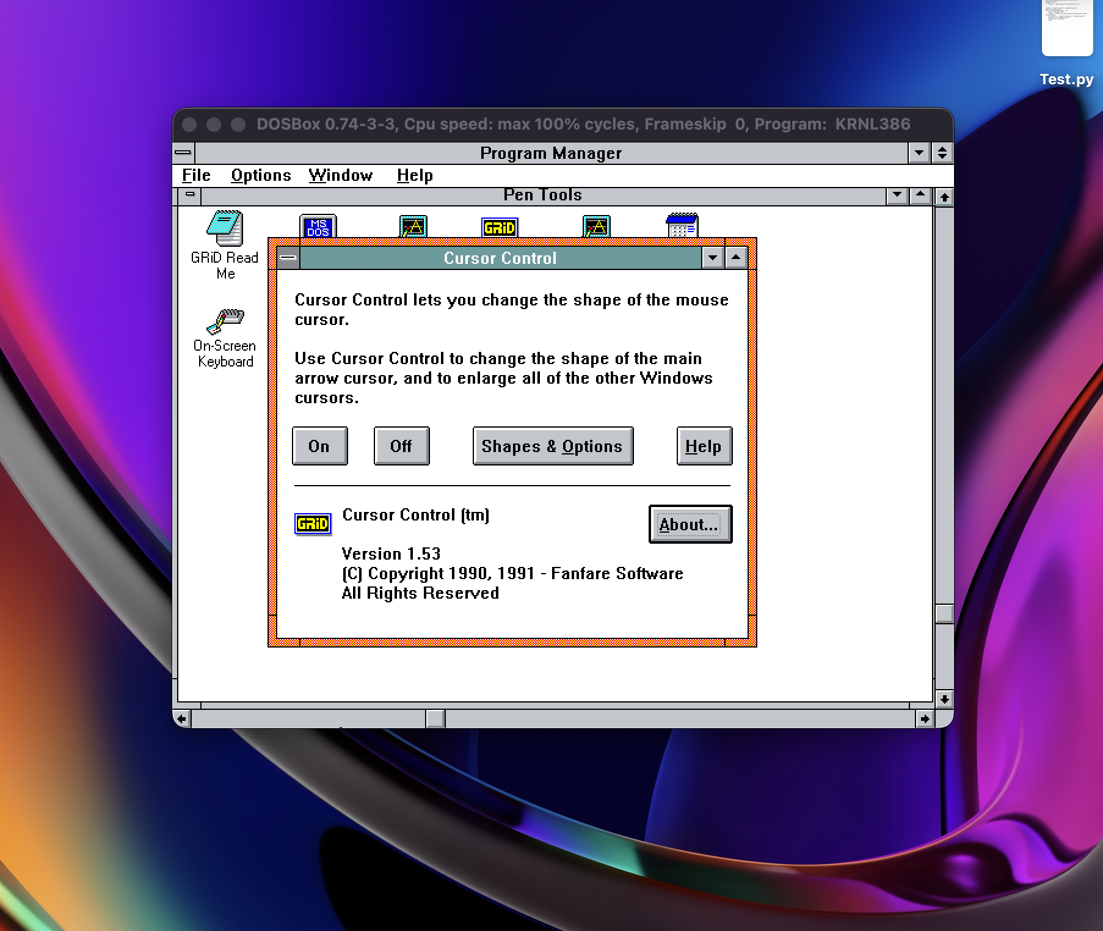The height and width of the screenshot is (931, 1103).
Task: Click the GRiD logo beside Cursor Control (tm)
Action: 313,524
